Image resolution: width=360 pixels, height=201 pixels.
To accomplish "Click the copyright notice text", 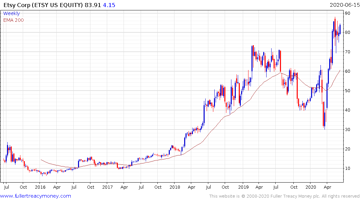I will coord(284,196).
